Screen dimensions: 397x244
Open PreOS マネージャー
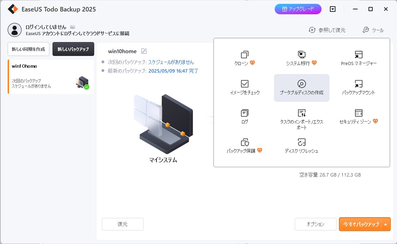(358, 58)
